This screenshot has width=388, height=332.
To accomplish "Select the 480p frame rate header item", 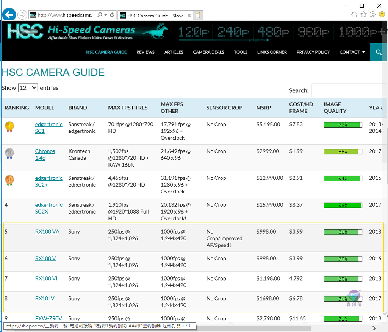I will (x=273, y=32).
